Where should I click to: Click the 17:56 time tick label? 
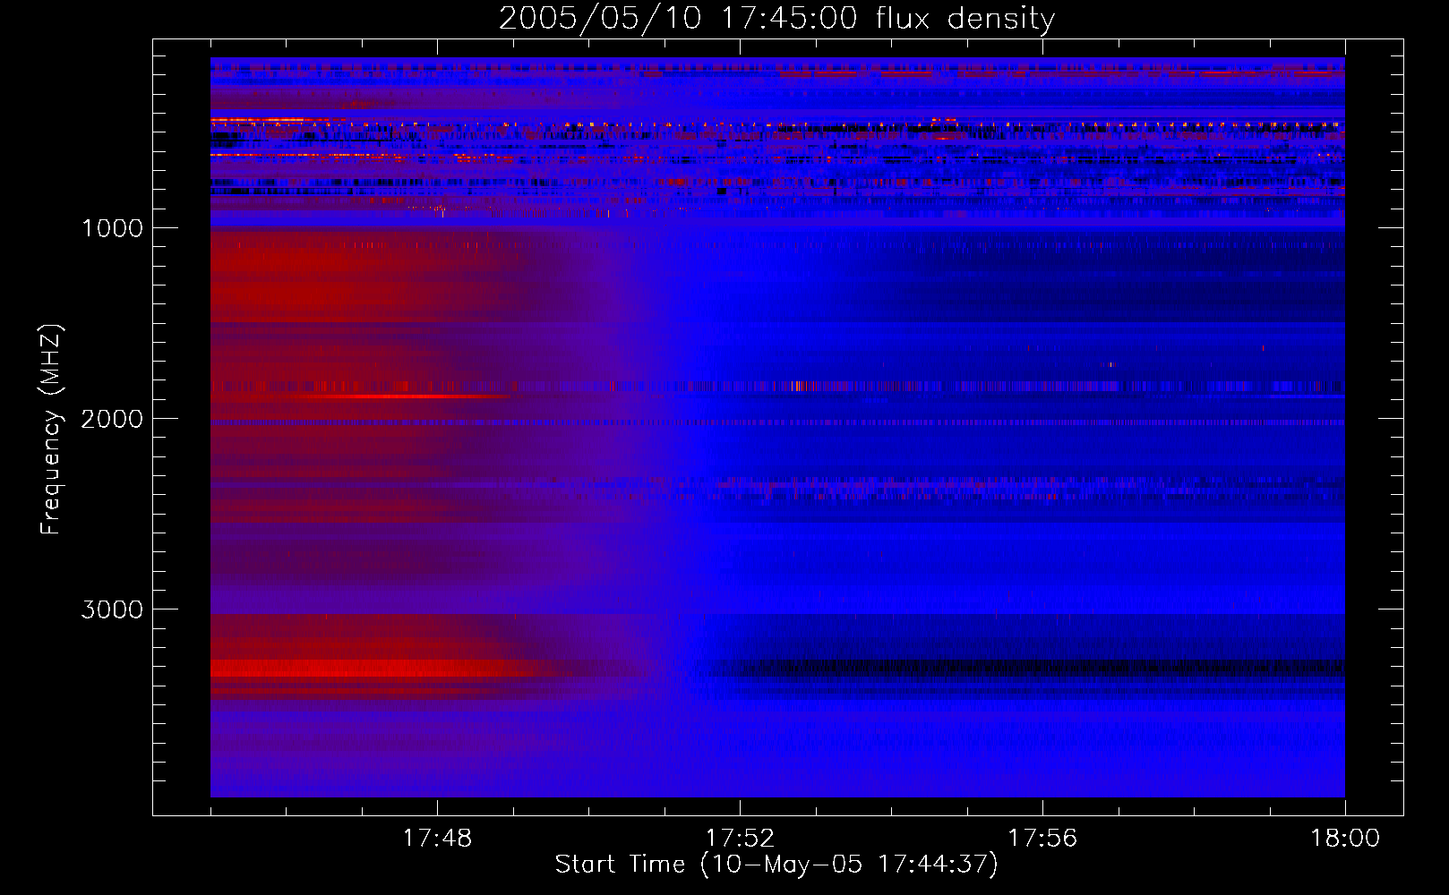[x=1042, y=839]
